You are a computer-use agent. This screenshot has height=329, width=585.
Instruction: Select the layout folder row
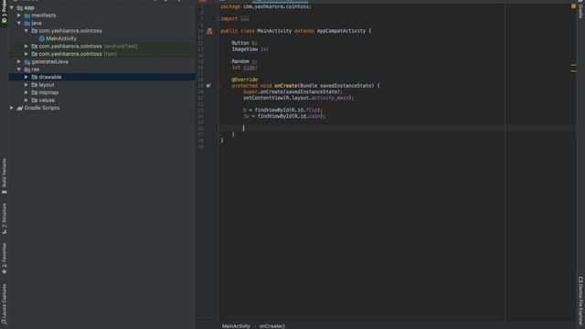point(101,85)
